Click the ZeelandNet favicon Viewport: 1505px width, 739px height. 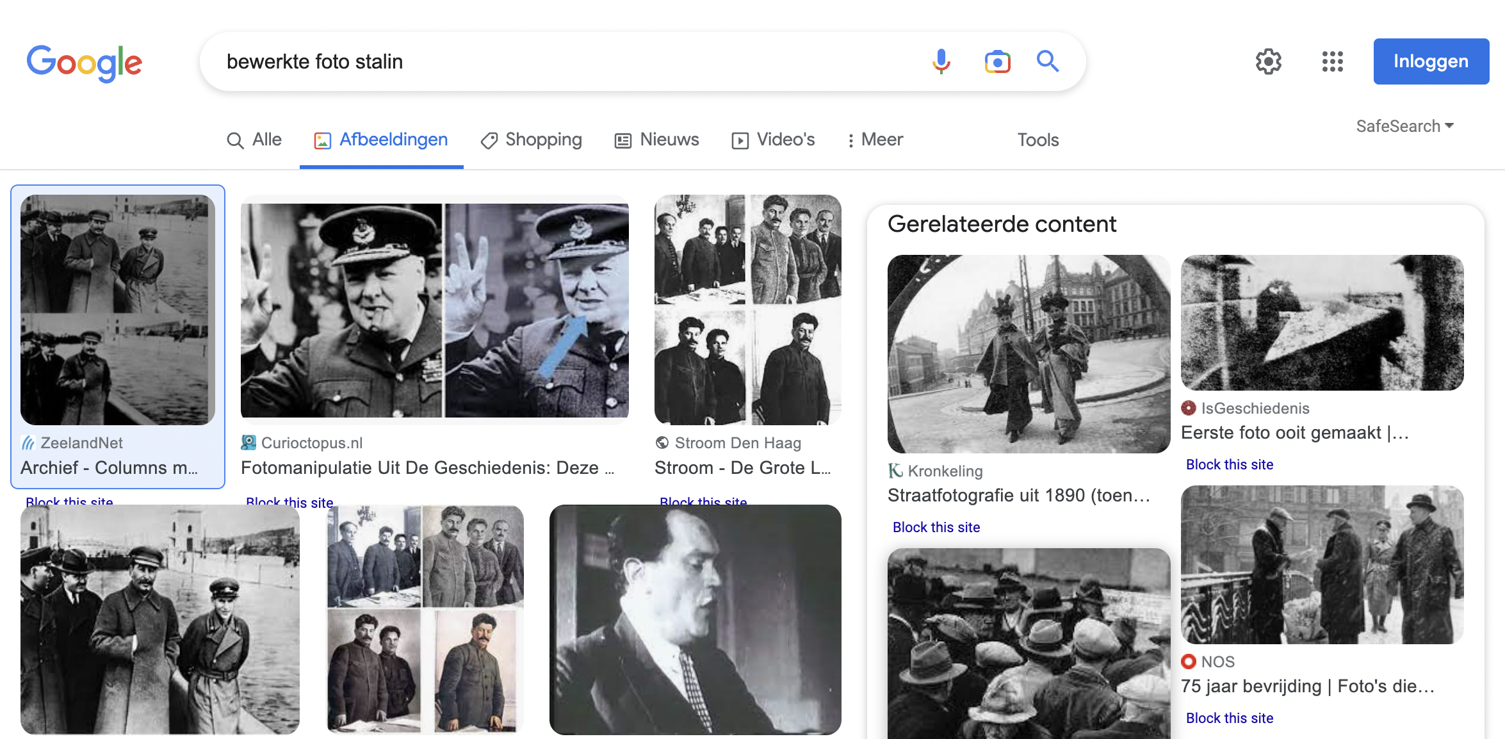tap(28, 443)
